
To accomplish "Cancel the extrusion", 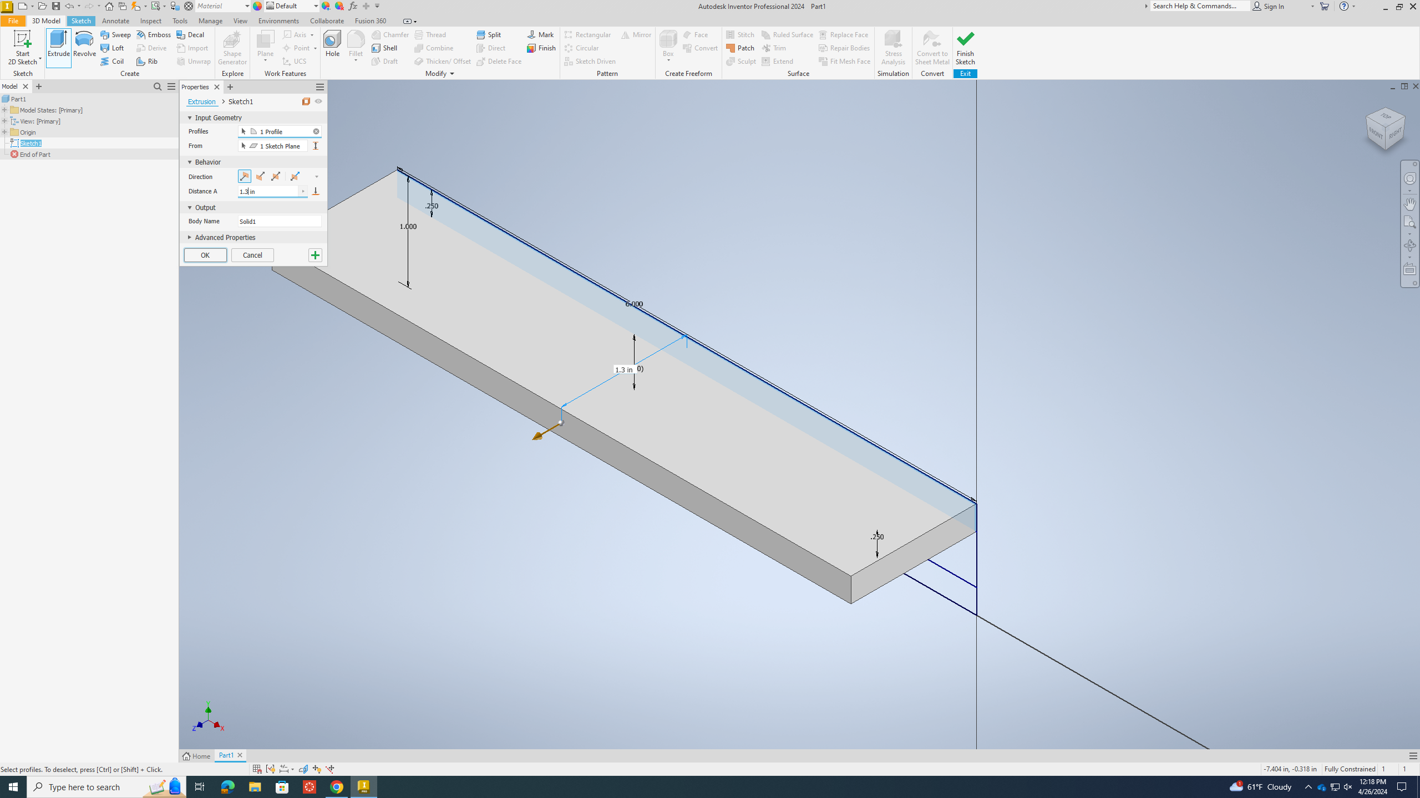I will tap(252, 255).
